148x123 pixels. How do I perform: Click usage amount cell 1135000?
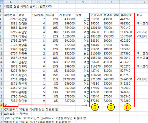[67, 32]
